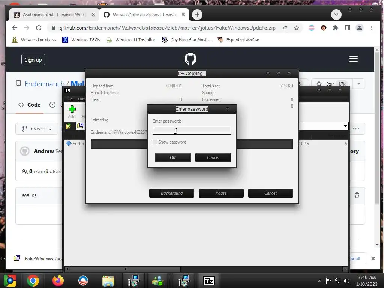This screenshot has width=384, height=288.
Task: Open GitHub hamburger menu
Action: (x=353, y=59)
